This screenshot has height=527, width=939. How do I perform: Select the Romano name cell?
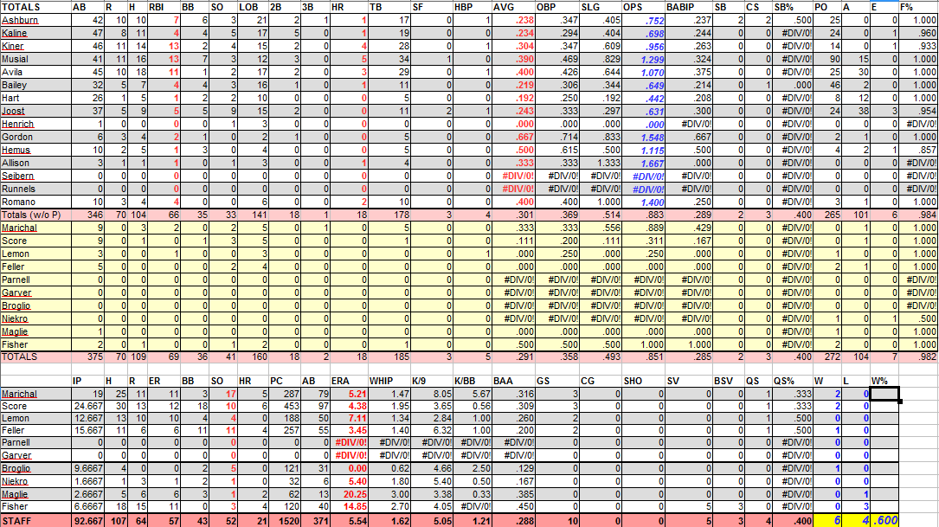[35, 202]
